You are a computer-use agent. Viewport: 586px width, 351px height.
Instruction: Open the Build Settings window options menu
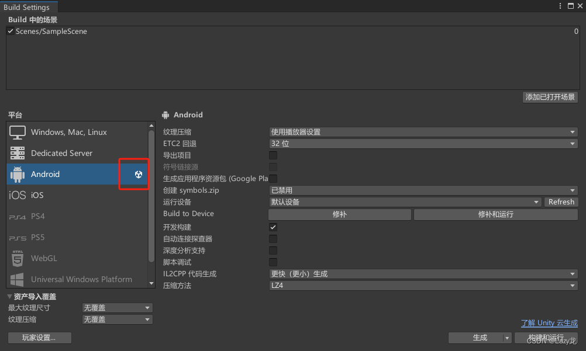pyautogui.click(x=560, y=6)
